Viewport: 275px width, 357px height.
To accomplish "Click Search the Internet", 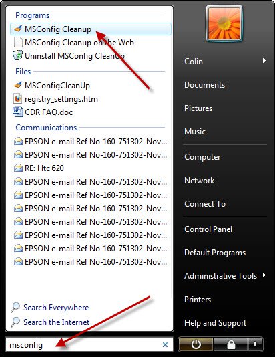I will (x=56, y=322).
